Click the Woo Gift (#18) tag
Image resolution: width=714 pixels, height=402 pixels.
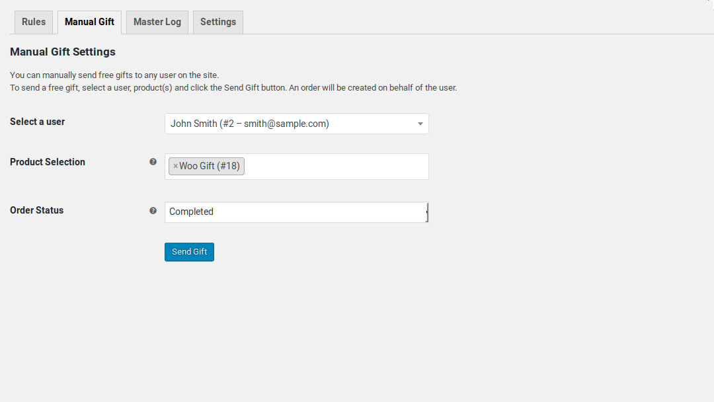click(206, 166)
